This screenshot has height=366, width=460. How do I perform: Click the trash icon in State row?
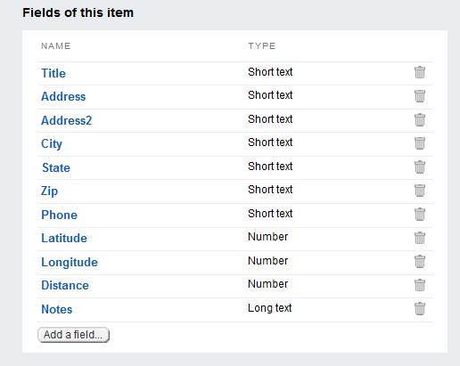coord(420,167)
